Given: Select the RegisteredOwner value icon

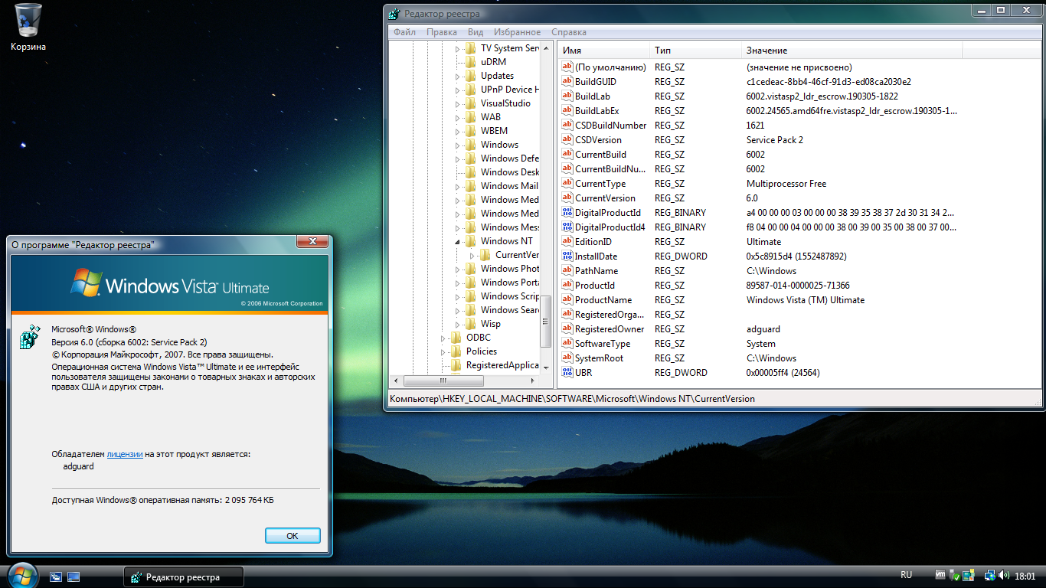Looking at the screenshot, I should click(x=567, y=329).
